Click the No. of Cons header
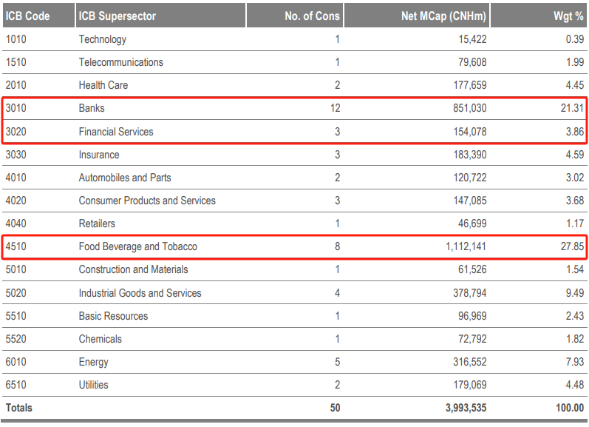The height and width of the screenshot is (427, 589). 312,16
